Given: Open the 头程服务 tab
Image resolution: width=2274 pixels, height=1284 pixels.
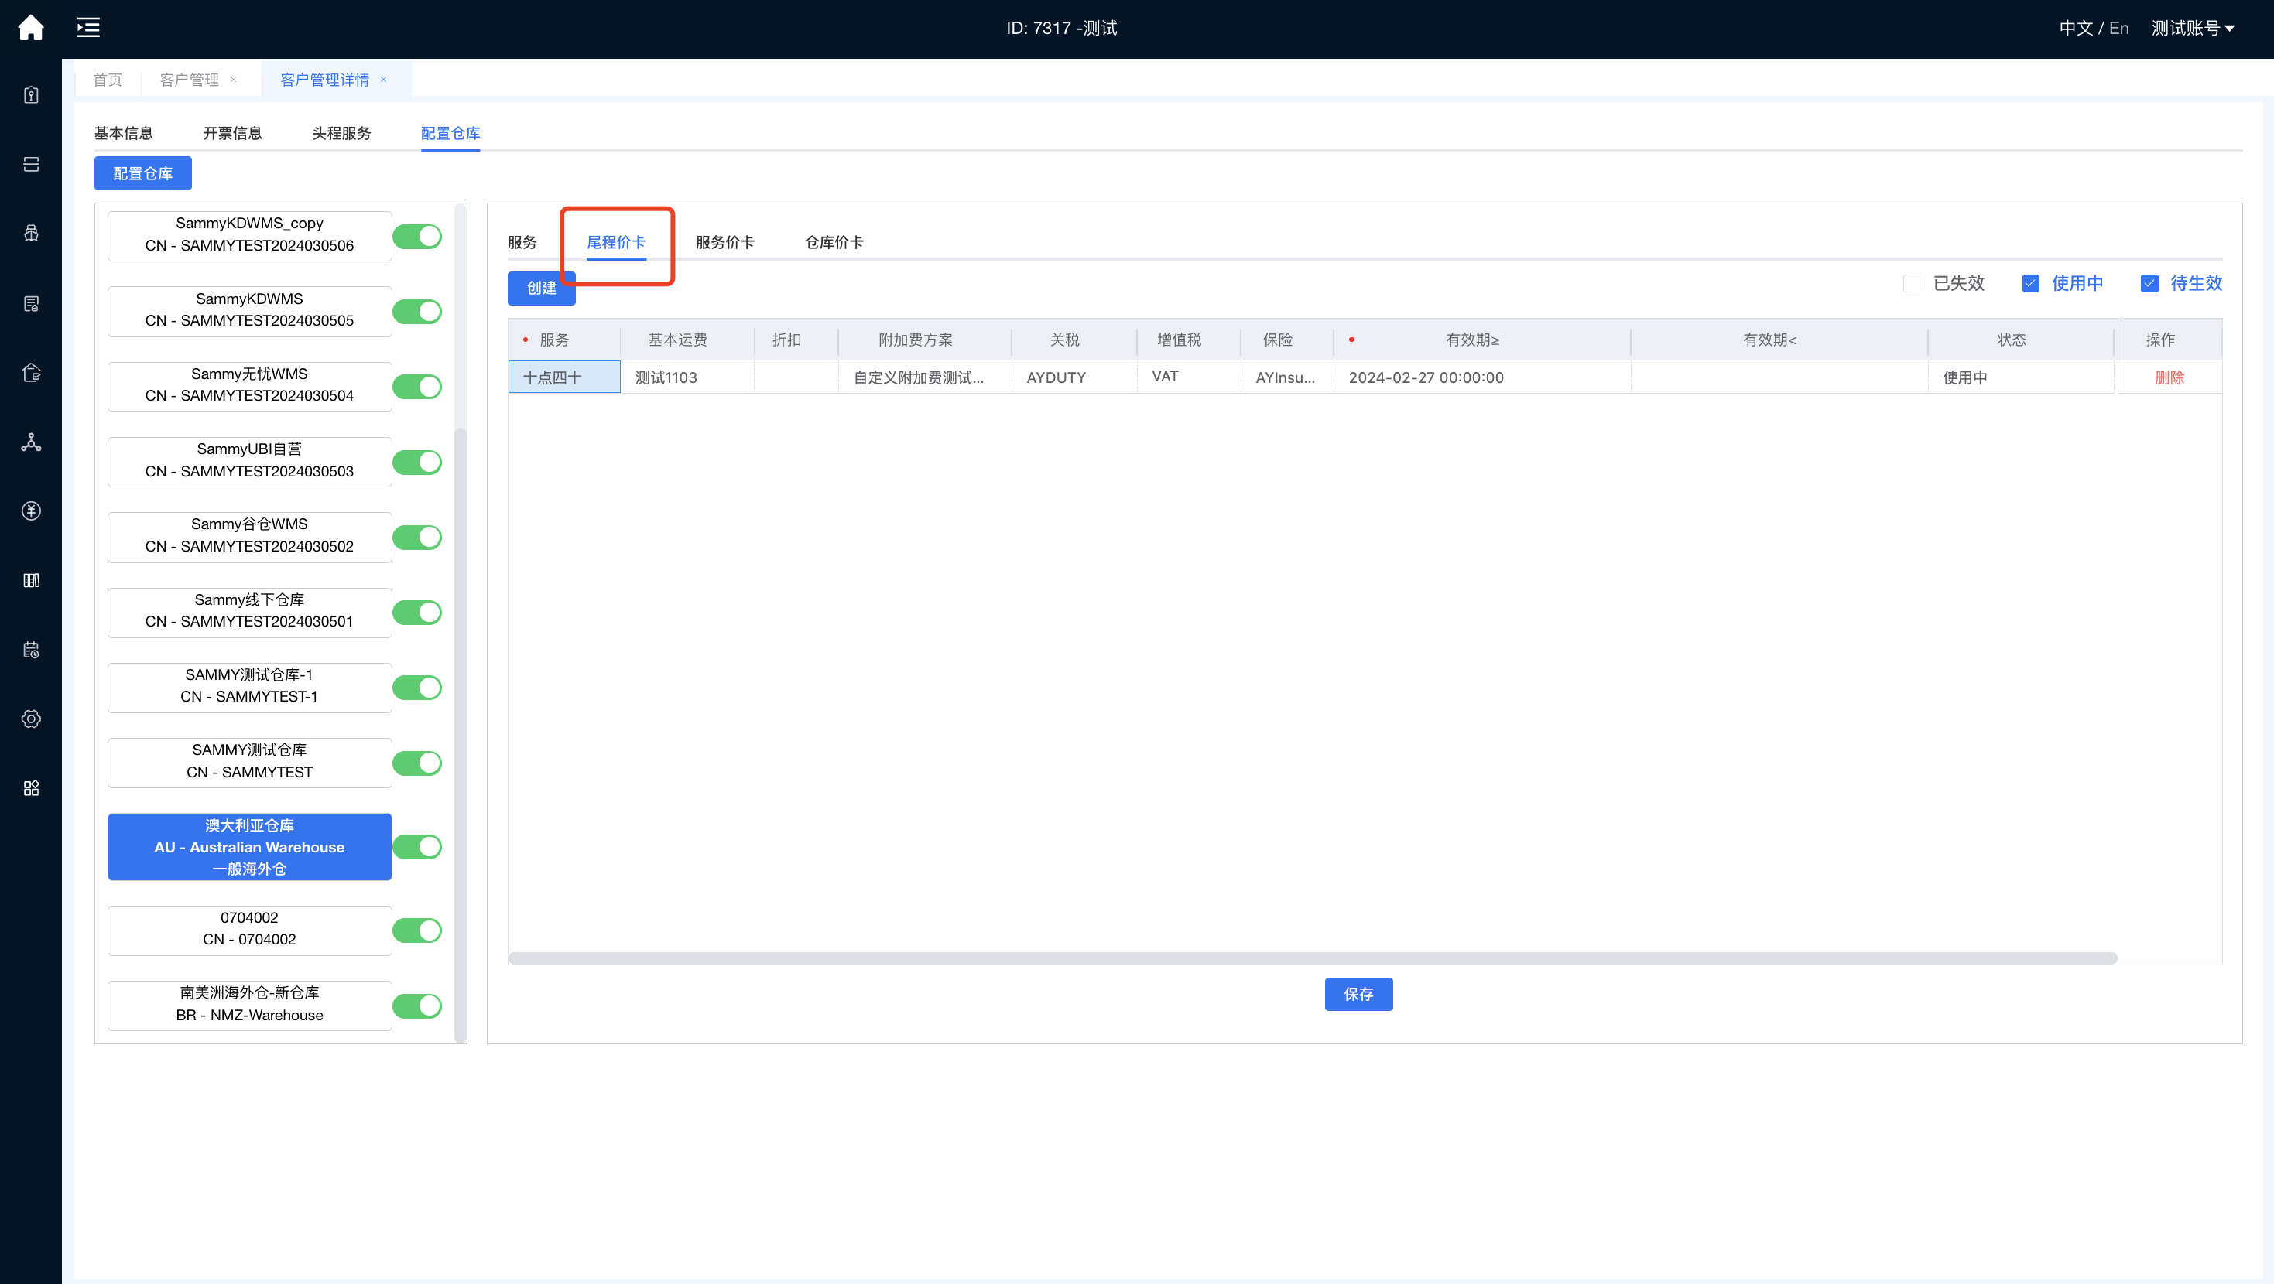Looking at the screenshot, I should tap(341, 133).
